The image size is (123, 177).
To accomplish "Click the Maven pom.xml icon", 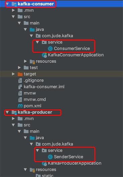I will 20,106.
